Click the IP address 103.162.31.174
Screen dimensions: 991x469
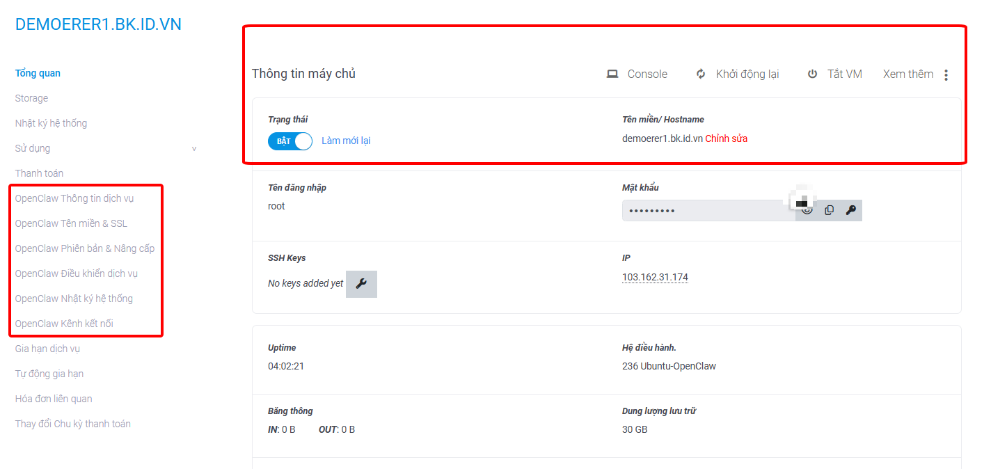coord(655,278)
